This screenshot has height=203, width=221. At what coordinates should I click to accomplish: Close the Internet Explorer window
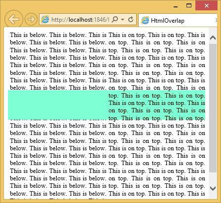pyautogui.click(x=206, y=6)
